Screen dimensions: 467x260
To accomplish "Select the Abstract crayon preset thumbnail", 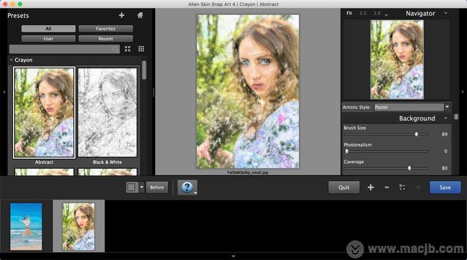I will click(44, 112).
